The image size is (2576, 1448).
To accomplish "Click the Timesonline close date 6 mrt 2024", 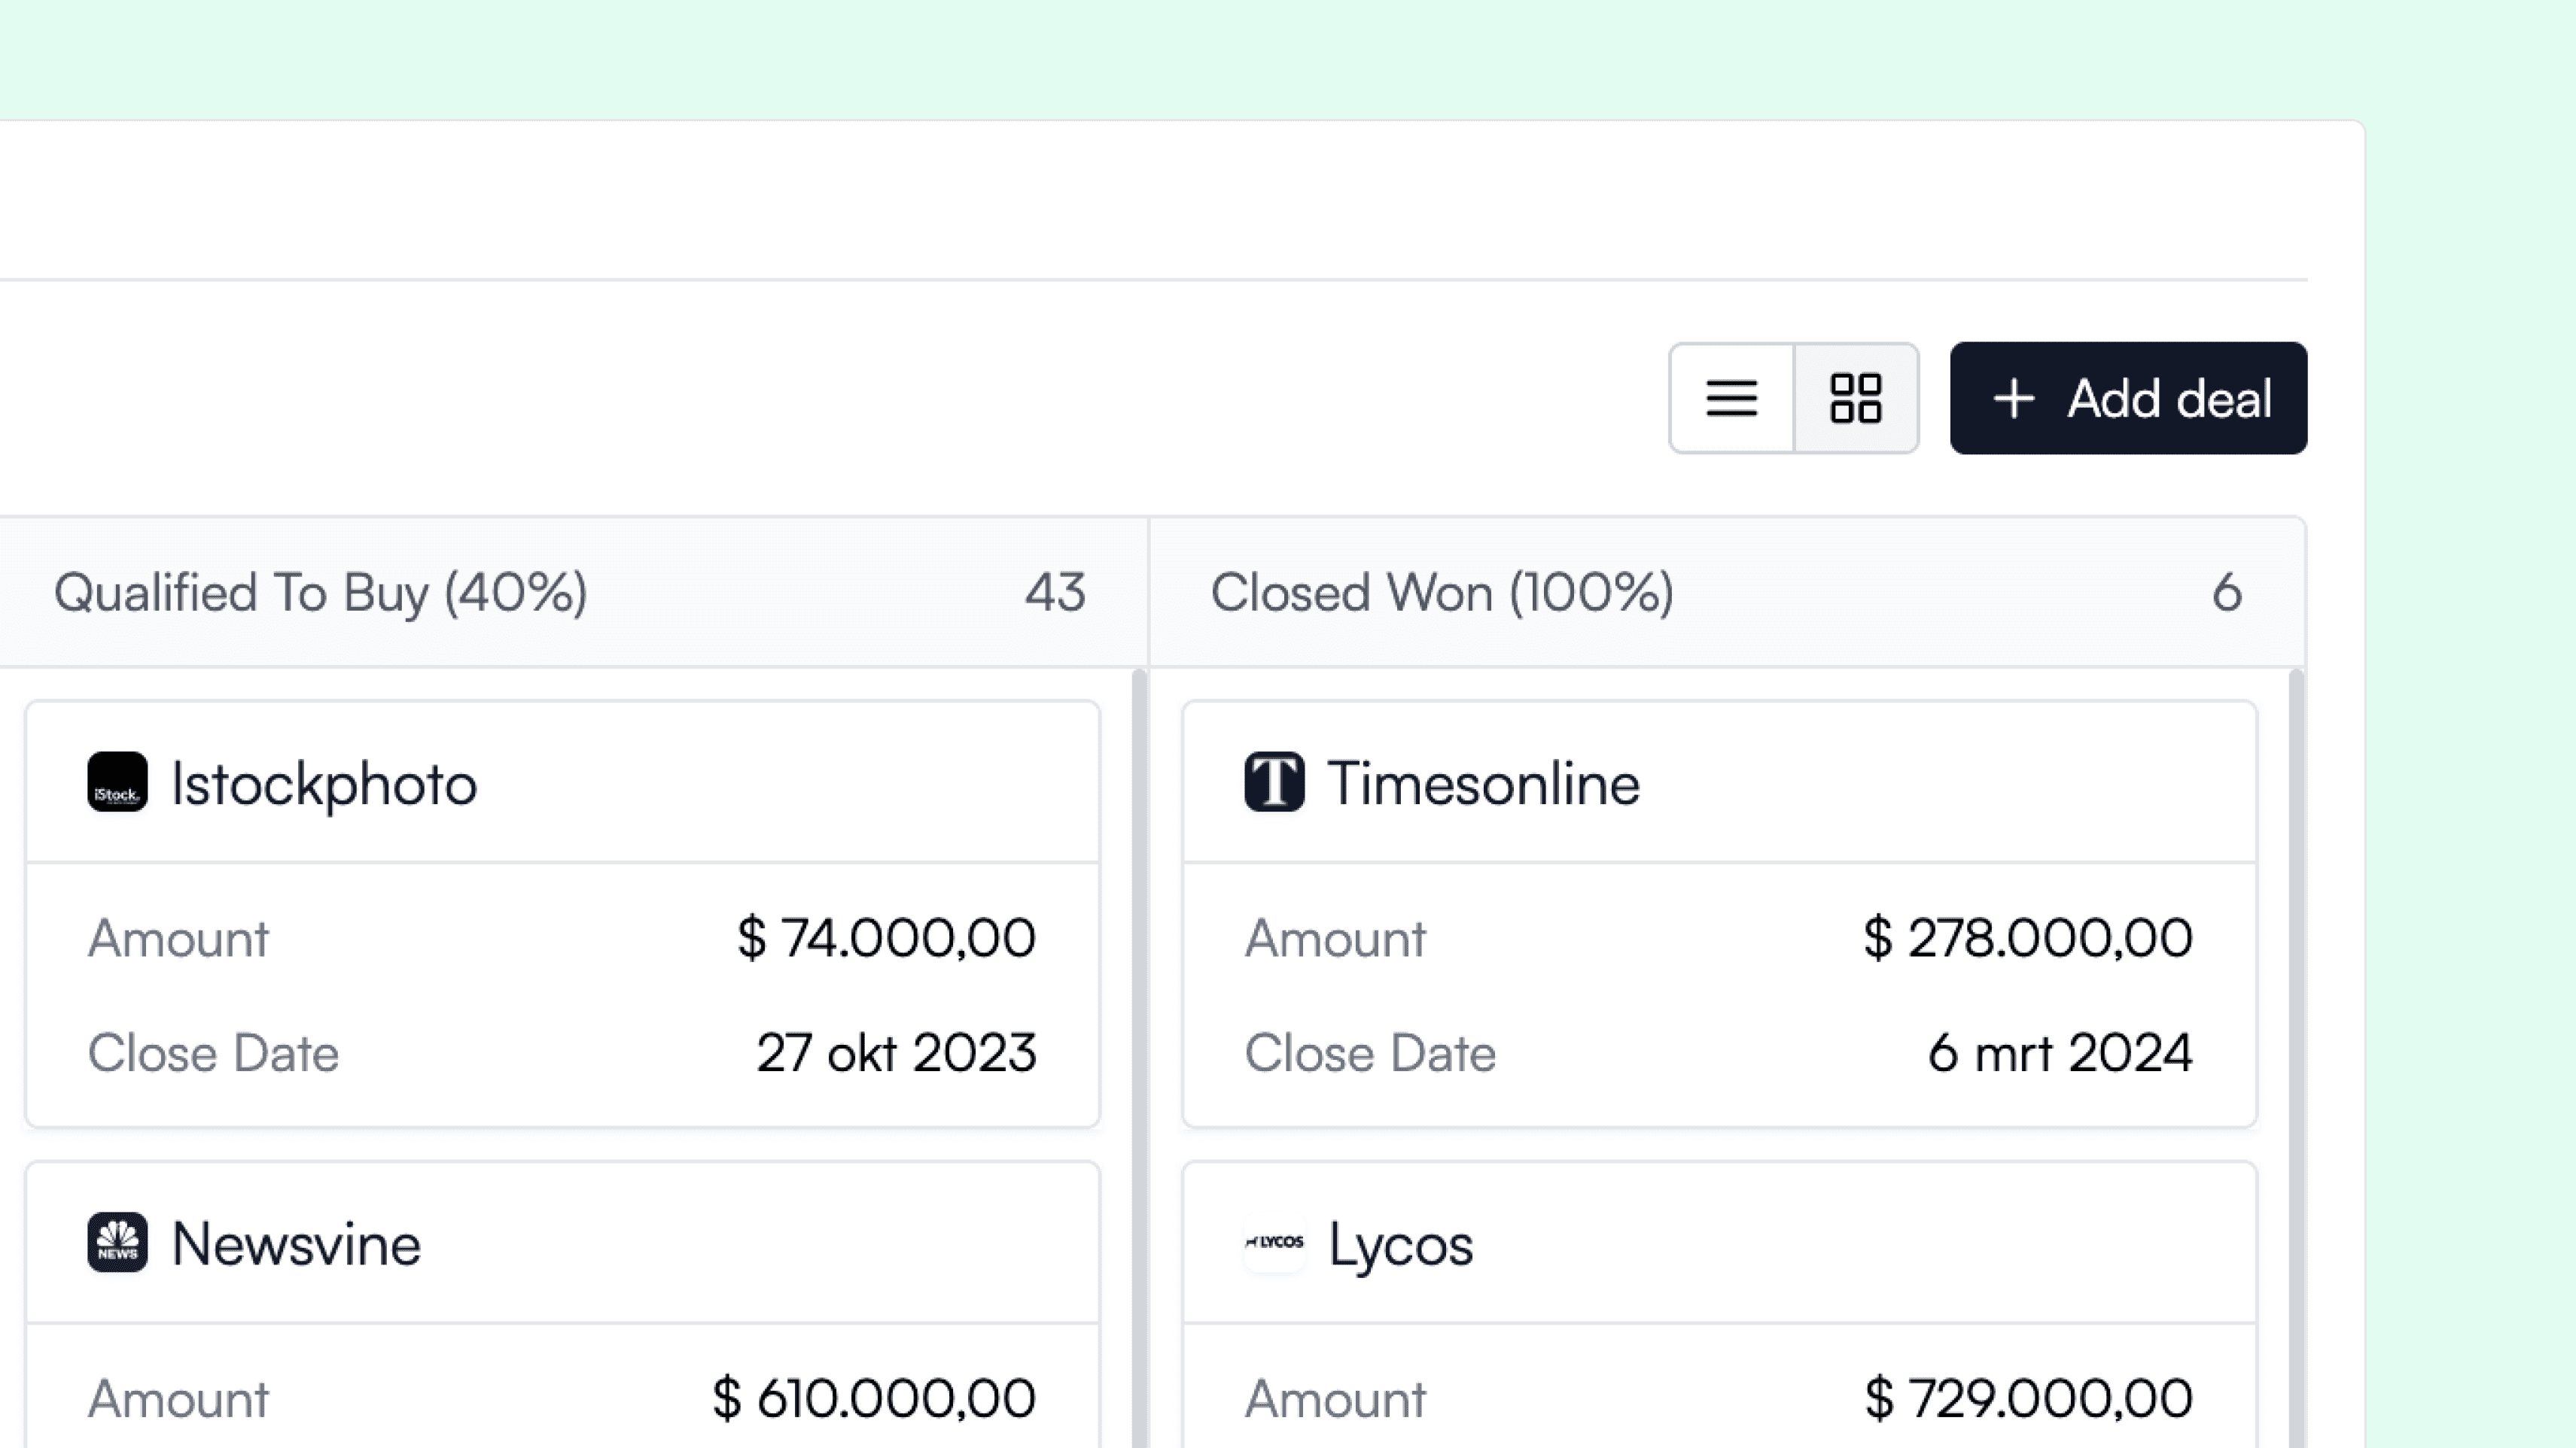I will [2059, 1053].
